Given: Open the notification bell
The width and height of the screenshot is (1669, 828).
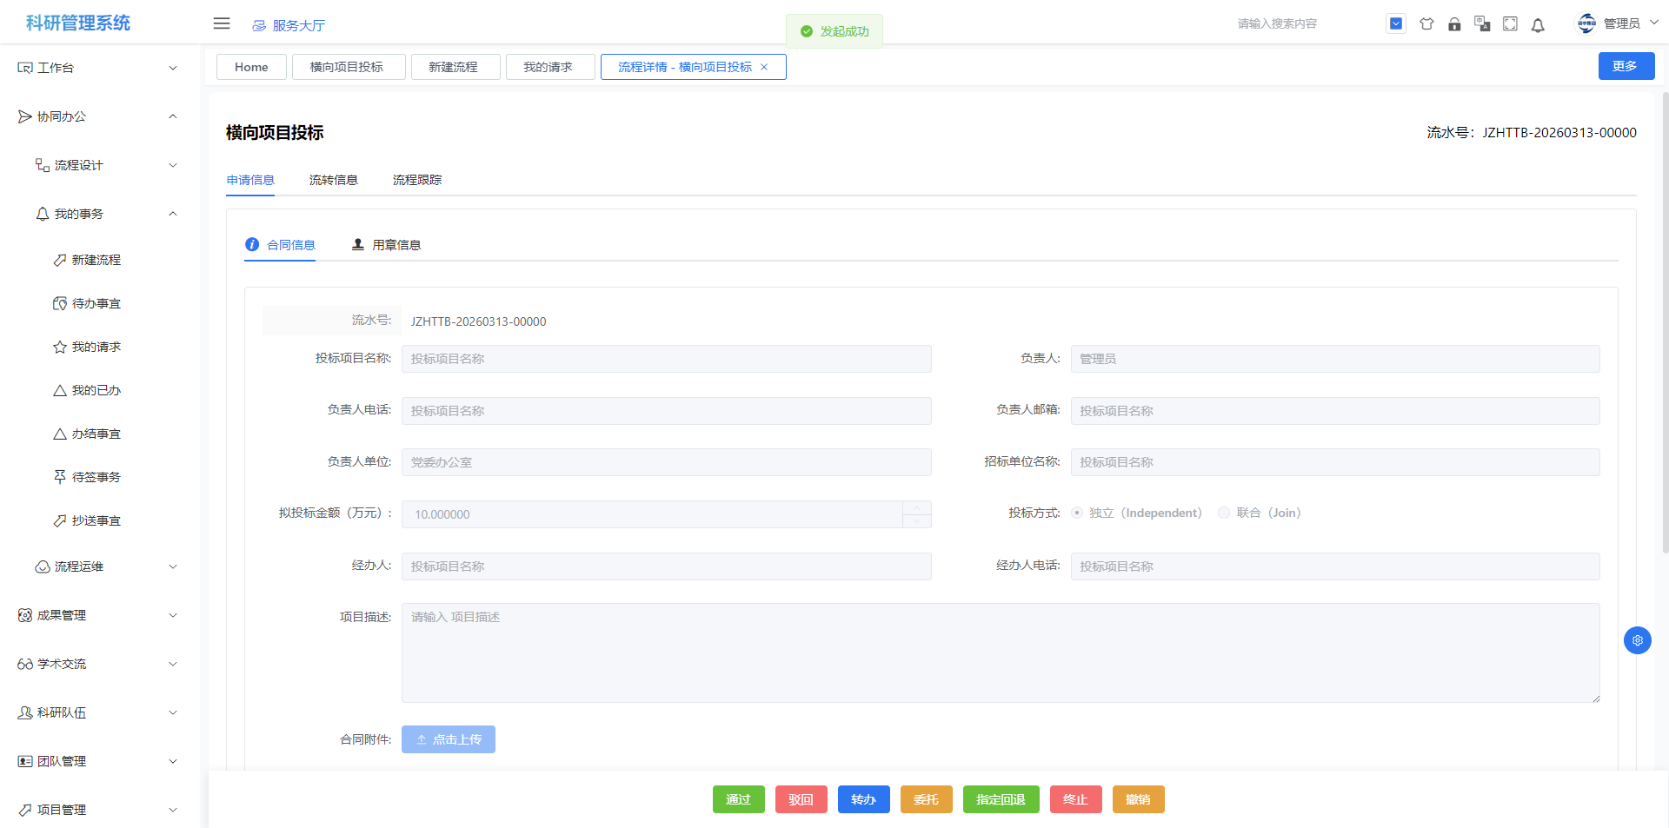Looking at the screenshot, I should pyautogui.click(x=1538, y=25).
